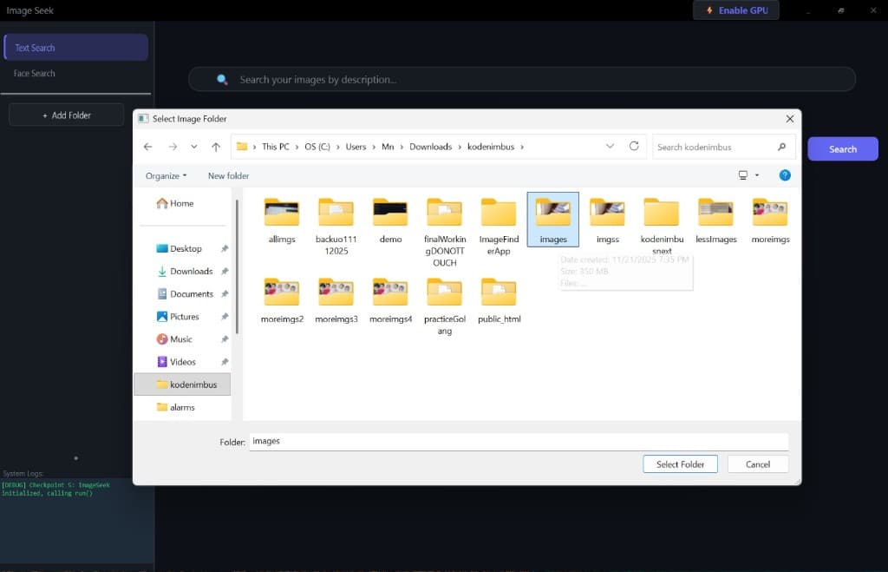The width and height of the screenshot is (888, 572).
Task: Refresh the folder view with the refresh icon
Action: point(636,146)
